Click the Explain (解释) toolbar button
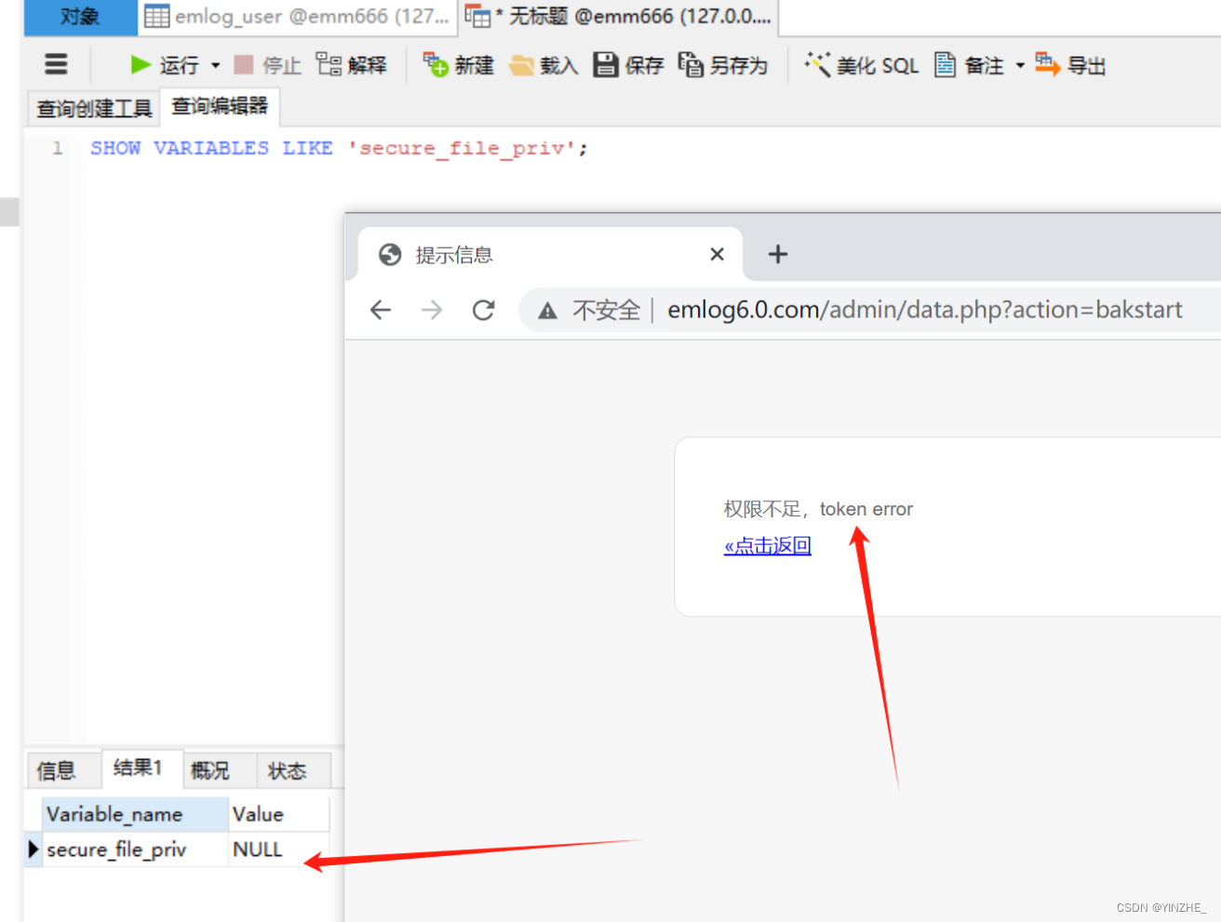Image resolution: width=1221 pixels, height=922 pixels. [x=351, y=65]
